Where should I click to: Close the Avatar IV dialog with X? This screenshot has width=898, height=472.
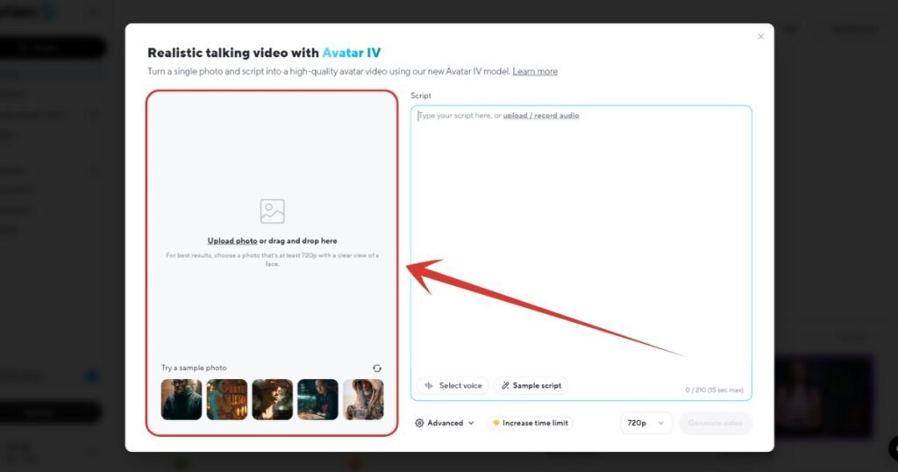pyautogui.click(x=760, y=37)
